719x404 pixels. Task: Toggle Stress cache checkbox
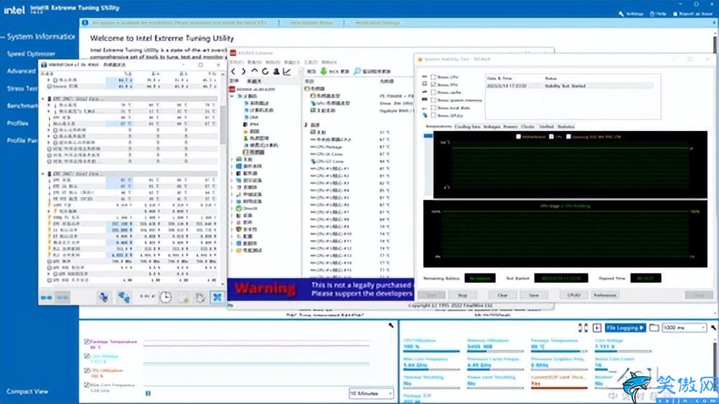[x=433, y=92]
